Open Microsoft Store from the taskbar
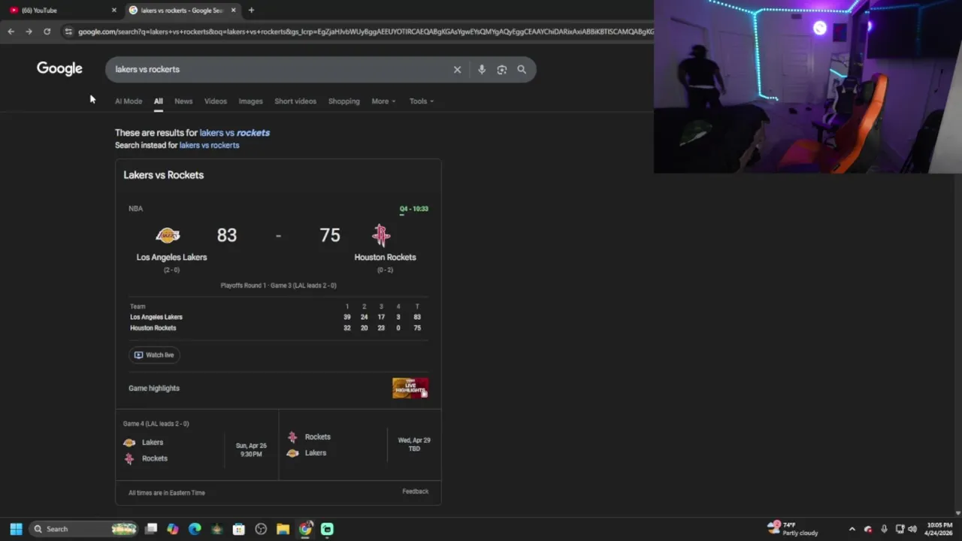The width and height of the screenshot is (962, 541). click(239, 529)
